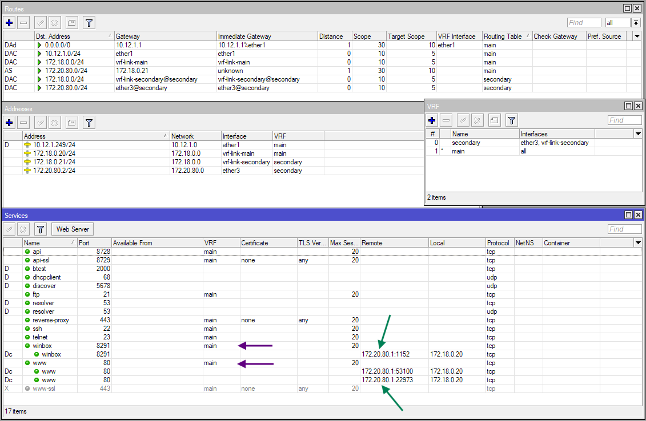Viewport: 646px width, 421px height.
Task: Open filter funnel in Routes toolbar
Action: pyautogui.click(x=89, y=23)
